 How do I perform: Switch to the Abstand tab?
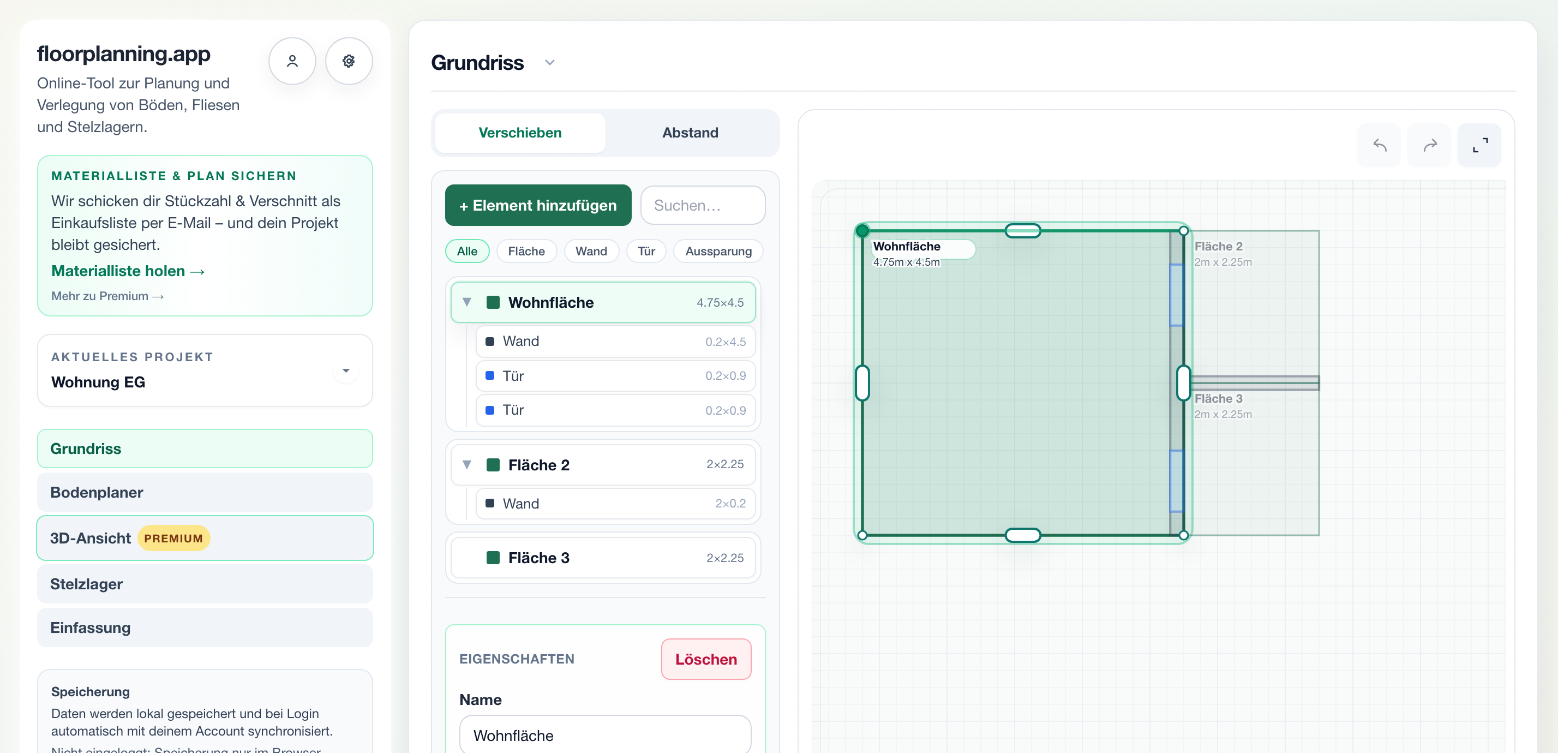(690, 133)
